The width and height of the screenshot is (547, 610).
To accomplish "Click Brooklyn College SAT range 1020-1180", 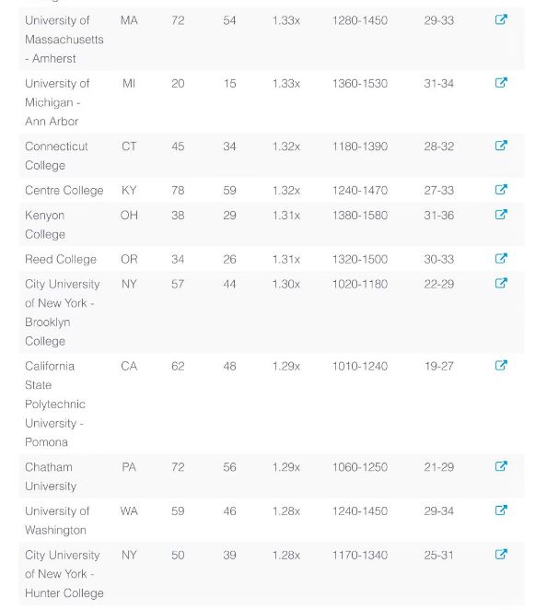I will pyautogui.click(x=360, y=284).
